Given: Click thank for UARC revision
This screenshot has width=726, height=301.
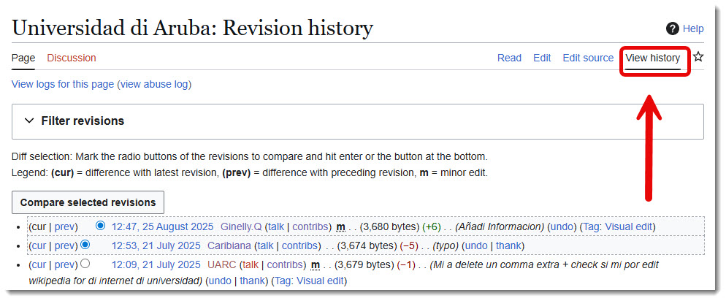Looking at the screenshot, I should [x=252, y=281].
